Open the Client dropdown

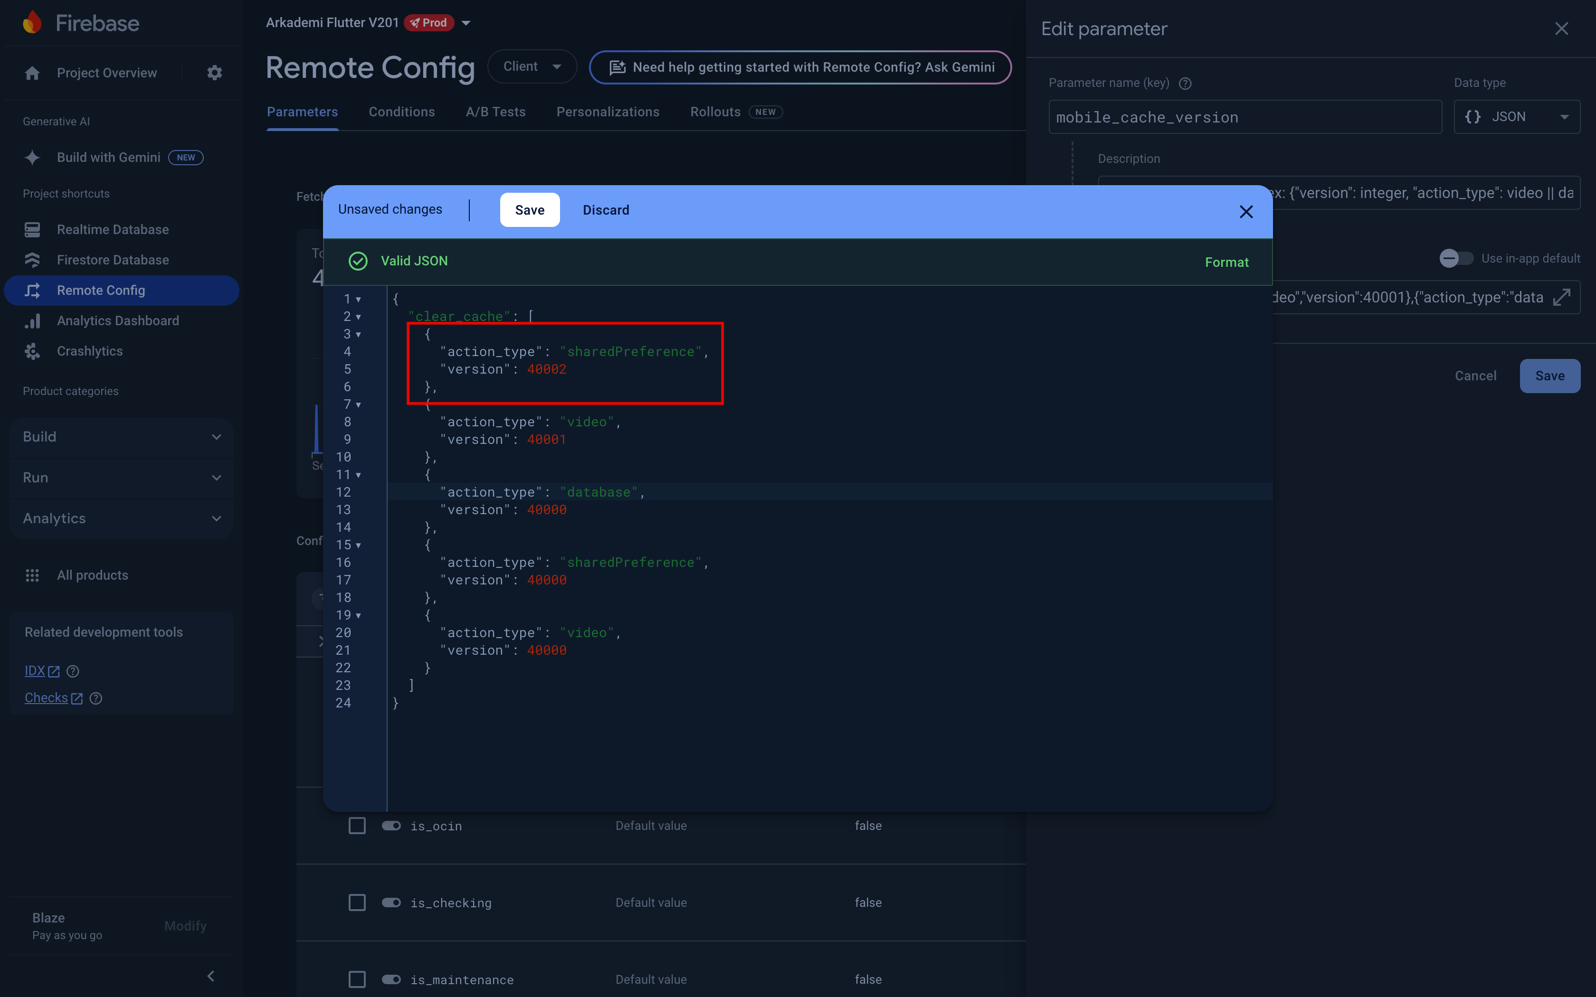[532, 66]
